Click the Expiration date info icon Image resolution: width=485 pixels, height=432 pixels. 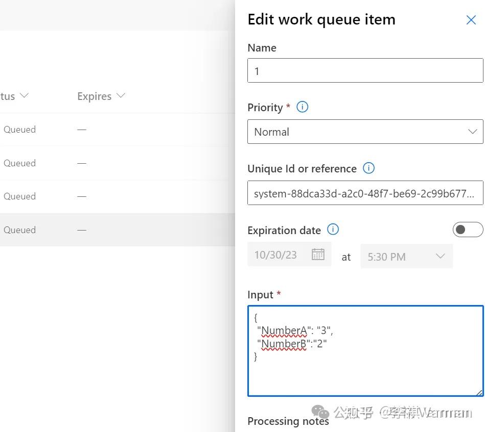pyautogui.click(x=333, y=230)
